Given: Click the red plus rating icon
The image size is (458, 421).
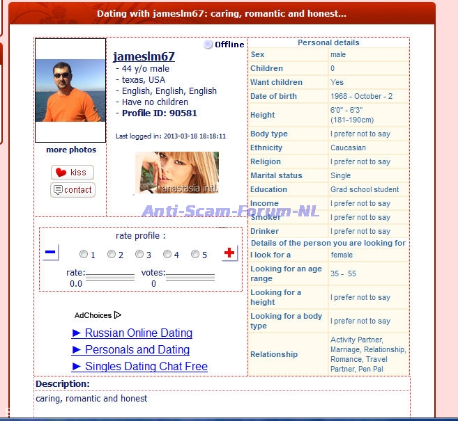Looking at the screenshot, I should click(229, 253).
